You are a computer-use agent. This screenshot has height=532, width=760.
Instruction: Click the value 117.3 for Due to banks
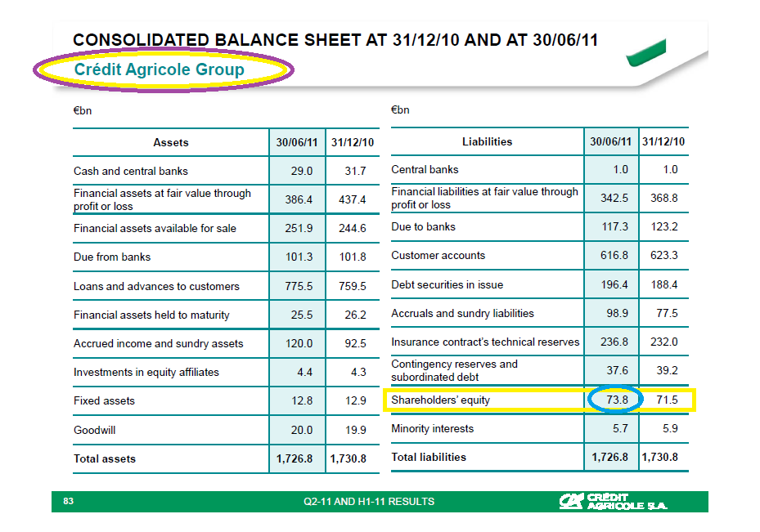click(614, 226)
